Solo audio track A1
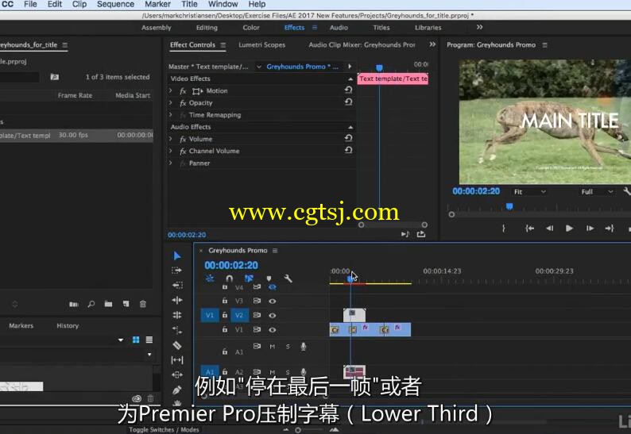 (x=288, y=347)
